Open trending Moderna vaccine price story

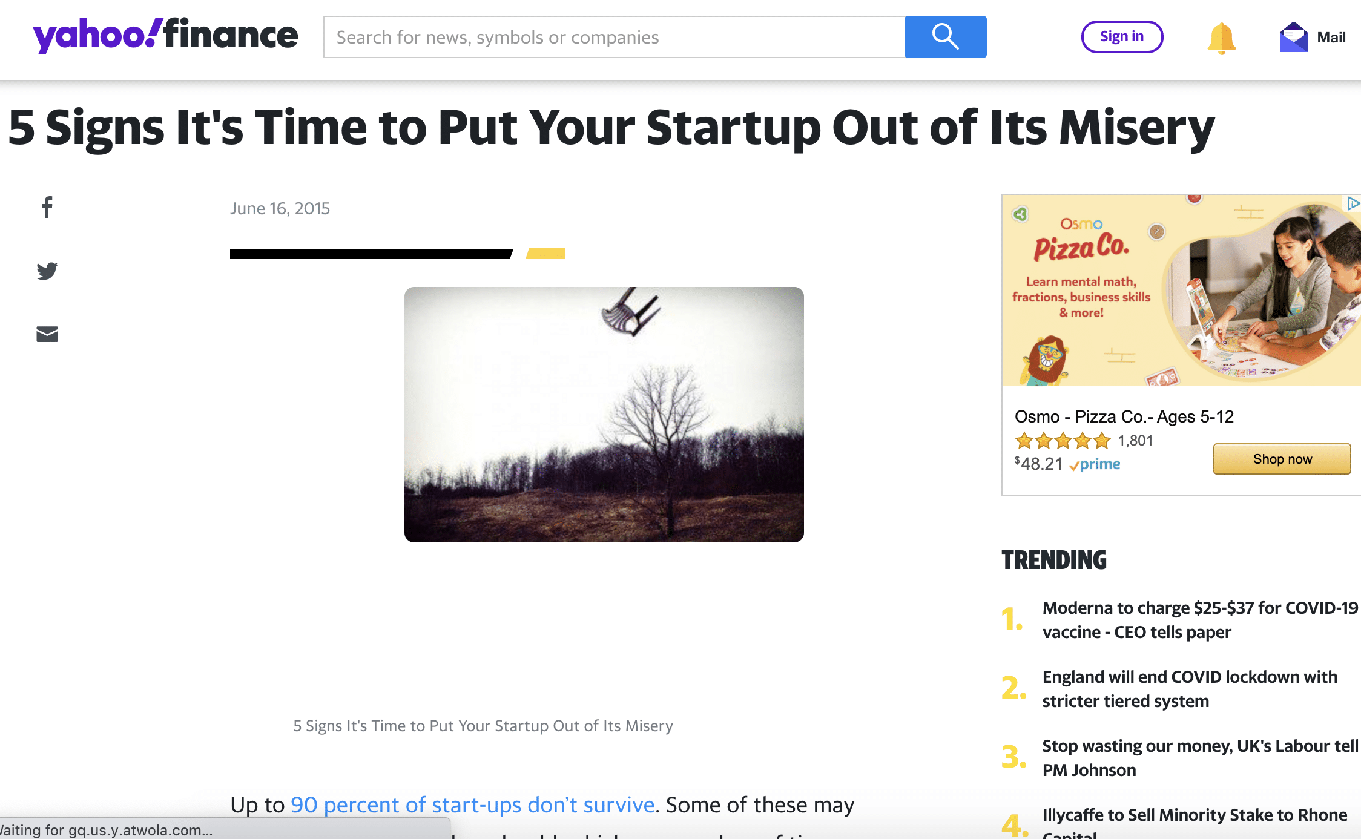[x=1200, y=620]
